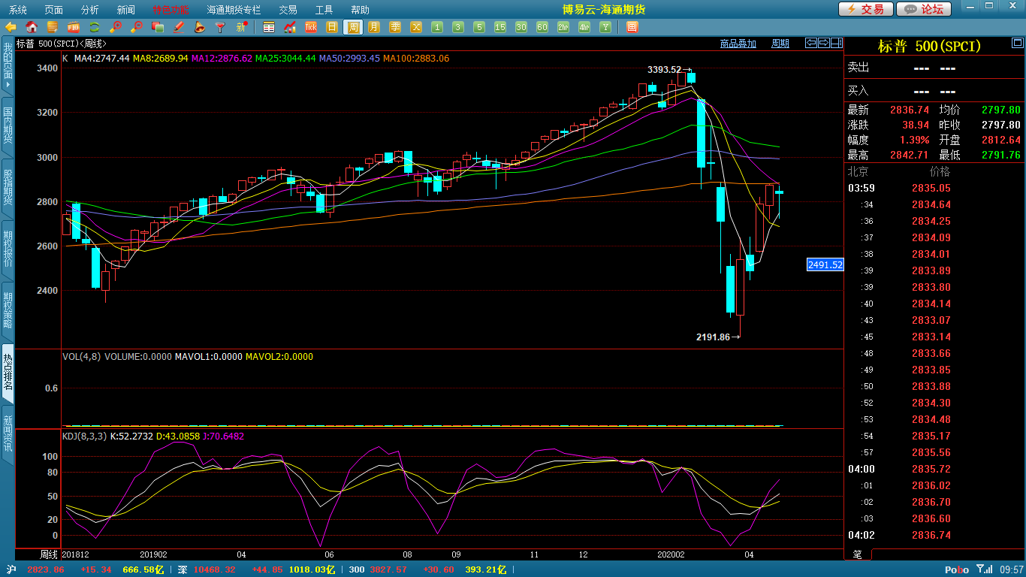Click the quote list table icon
Viewport: 1026px width, 577px height.
(269, 27)
